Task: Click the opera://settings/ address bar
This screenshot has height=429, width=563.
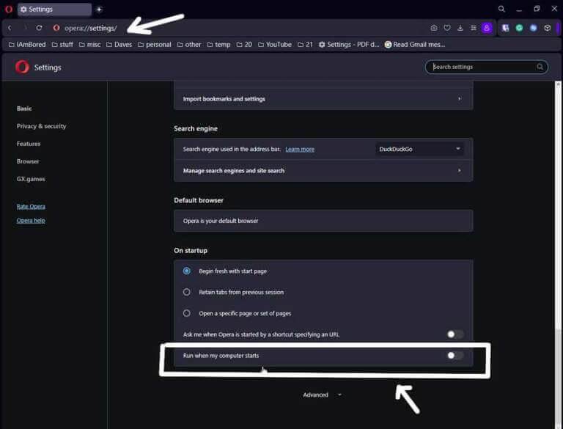Action: (90, 28)
